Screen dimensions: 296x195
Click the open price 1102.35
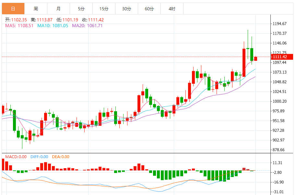pyautogui.click(x=19, y=20)
